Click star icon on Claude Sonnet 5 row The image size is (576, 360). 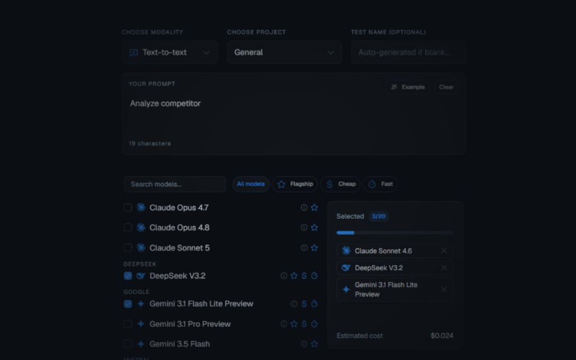(x=314, y=247)
